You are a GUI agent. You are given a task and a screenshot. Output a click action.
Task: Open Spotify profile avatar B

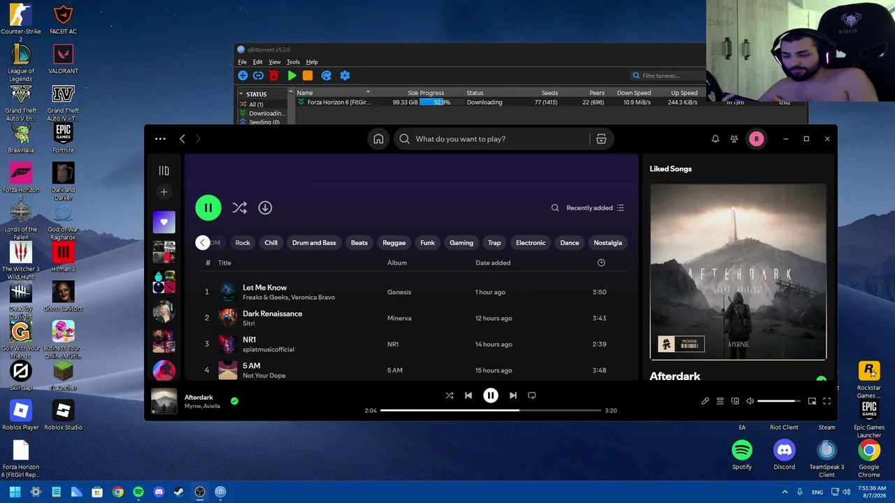click(756, 139)
